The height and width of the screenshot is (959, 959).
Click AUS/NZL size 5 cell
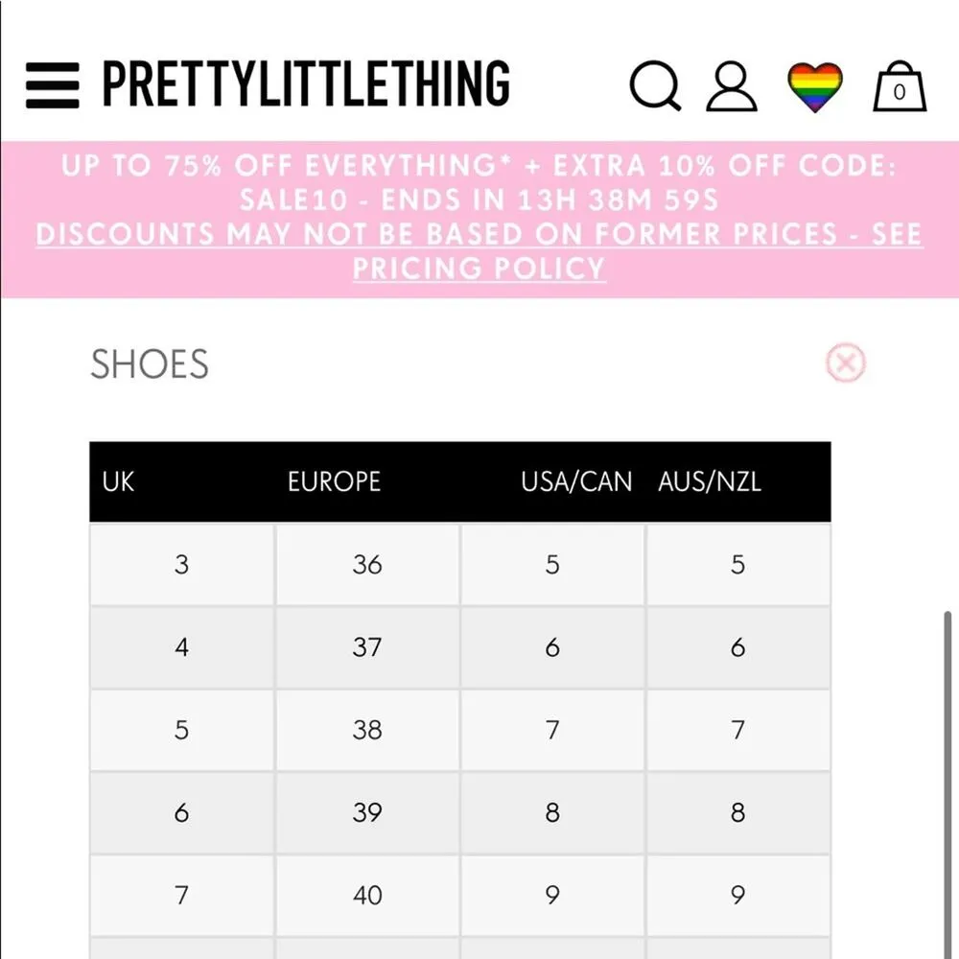click(x=738, y=565)
